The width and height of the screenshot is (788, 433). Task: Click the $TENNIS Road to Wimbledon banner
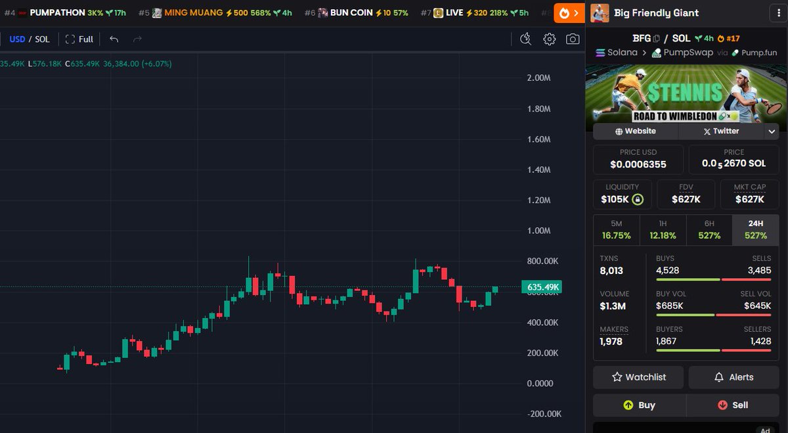(x=686, y=93)
